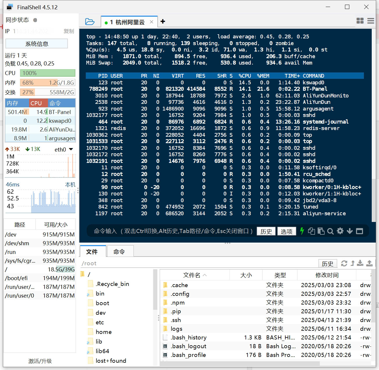
Task: Open .cache folder icon in file list
Action: [166, 285]
